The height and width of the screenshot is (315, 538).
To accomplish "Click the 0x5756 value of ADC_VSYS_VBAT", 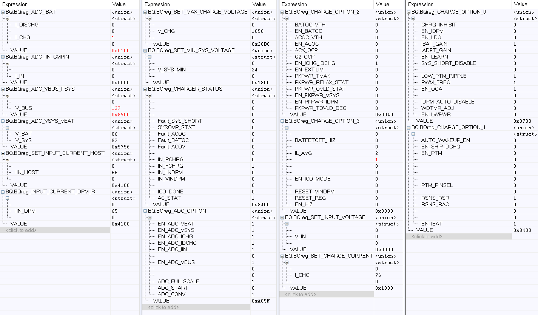I will pos(120,147).
